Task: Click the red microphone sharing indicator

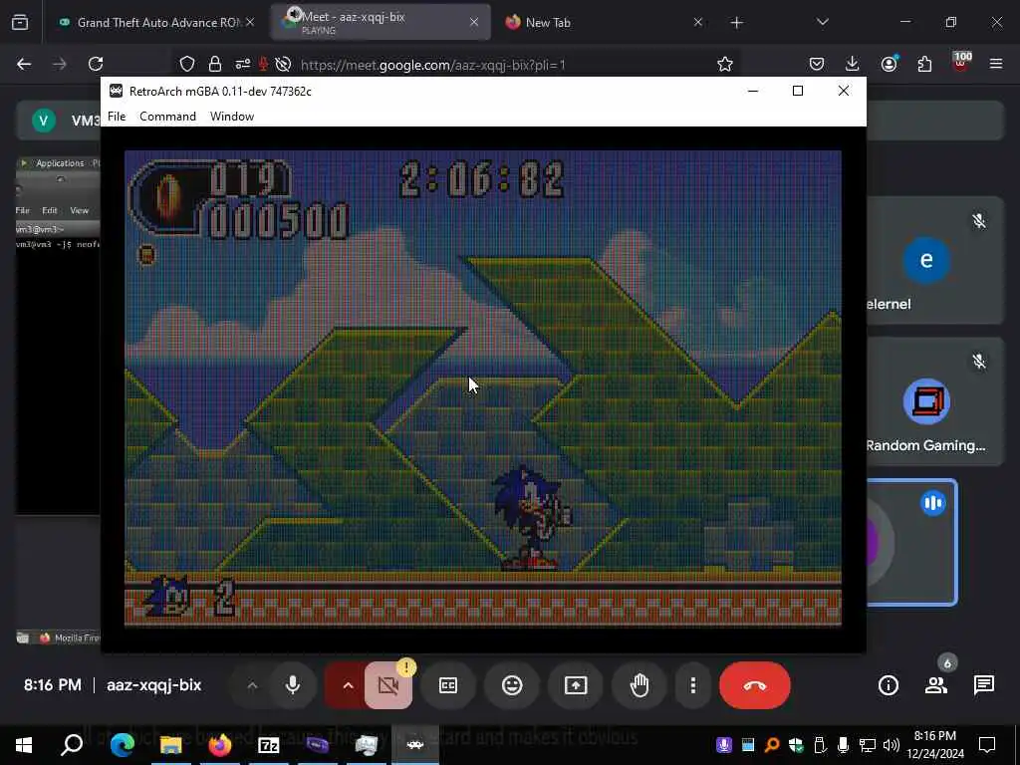Action: click(263, 64)
